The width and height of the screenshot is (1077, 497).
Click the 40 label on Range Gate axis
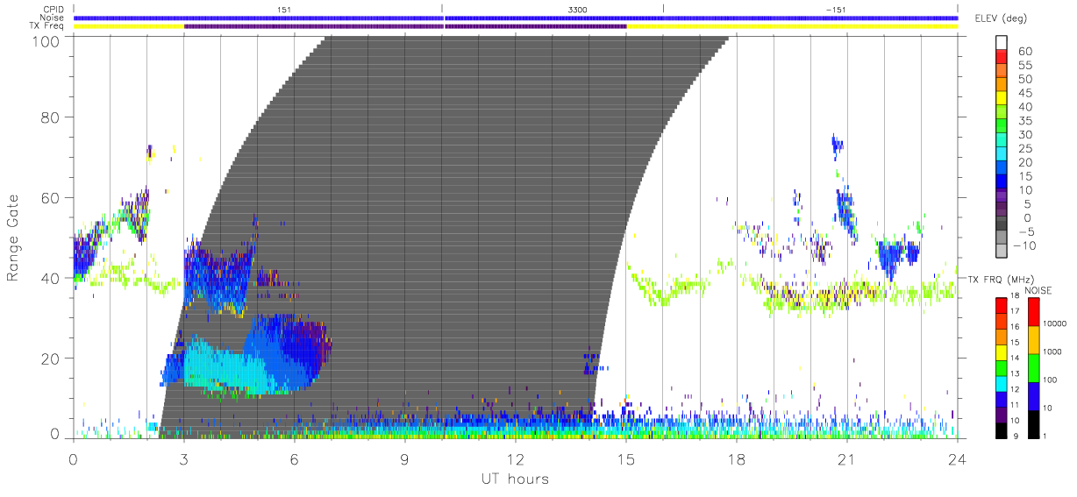click(51, 278)
